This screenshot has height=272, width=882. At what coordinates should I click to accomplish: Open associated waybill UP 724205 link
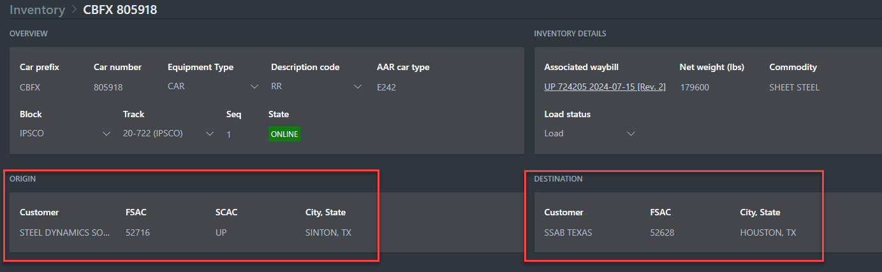coord(605,87)
